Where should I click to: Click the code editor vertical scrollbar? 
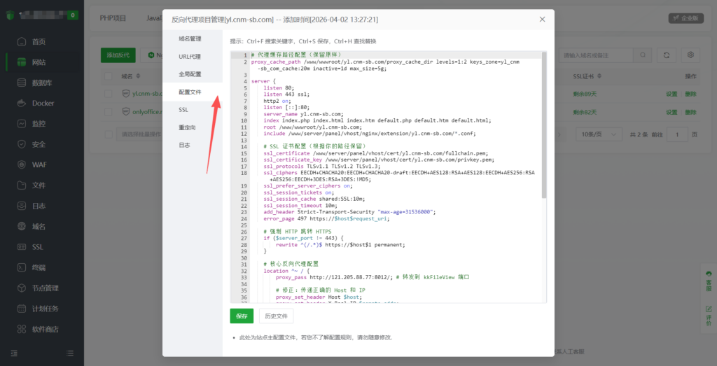coord(544,125)
